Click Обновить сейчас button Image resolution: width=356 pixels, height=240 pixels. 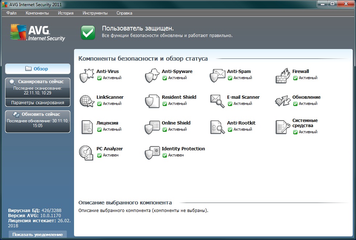[38, 122]
